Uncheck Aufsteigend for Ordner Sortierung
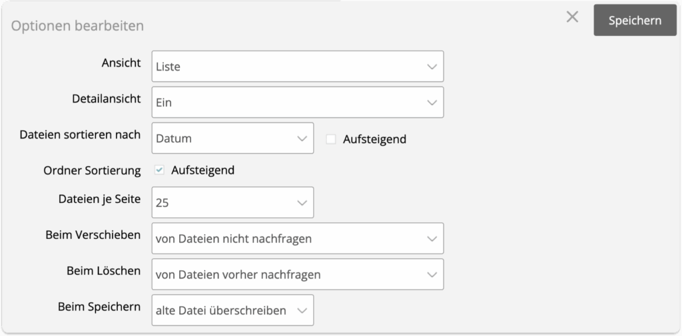Image resolution: width=682 pixels, height=336 pixels. point(159,170)
